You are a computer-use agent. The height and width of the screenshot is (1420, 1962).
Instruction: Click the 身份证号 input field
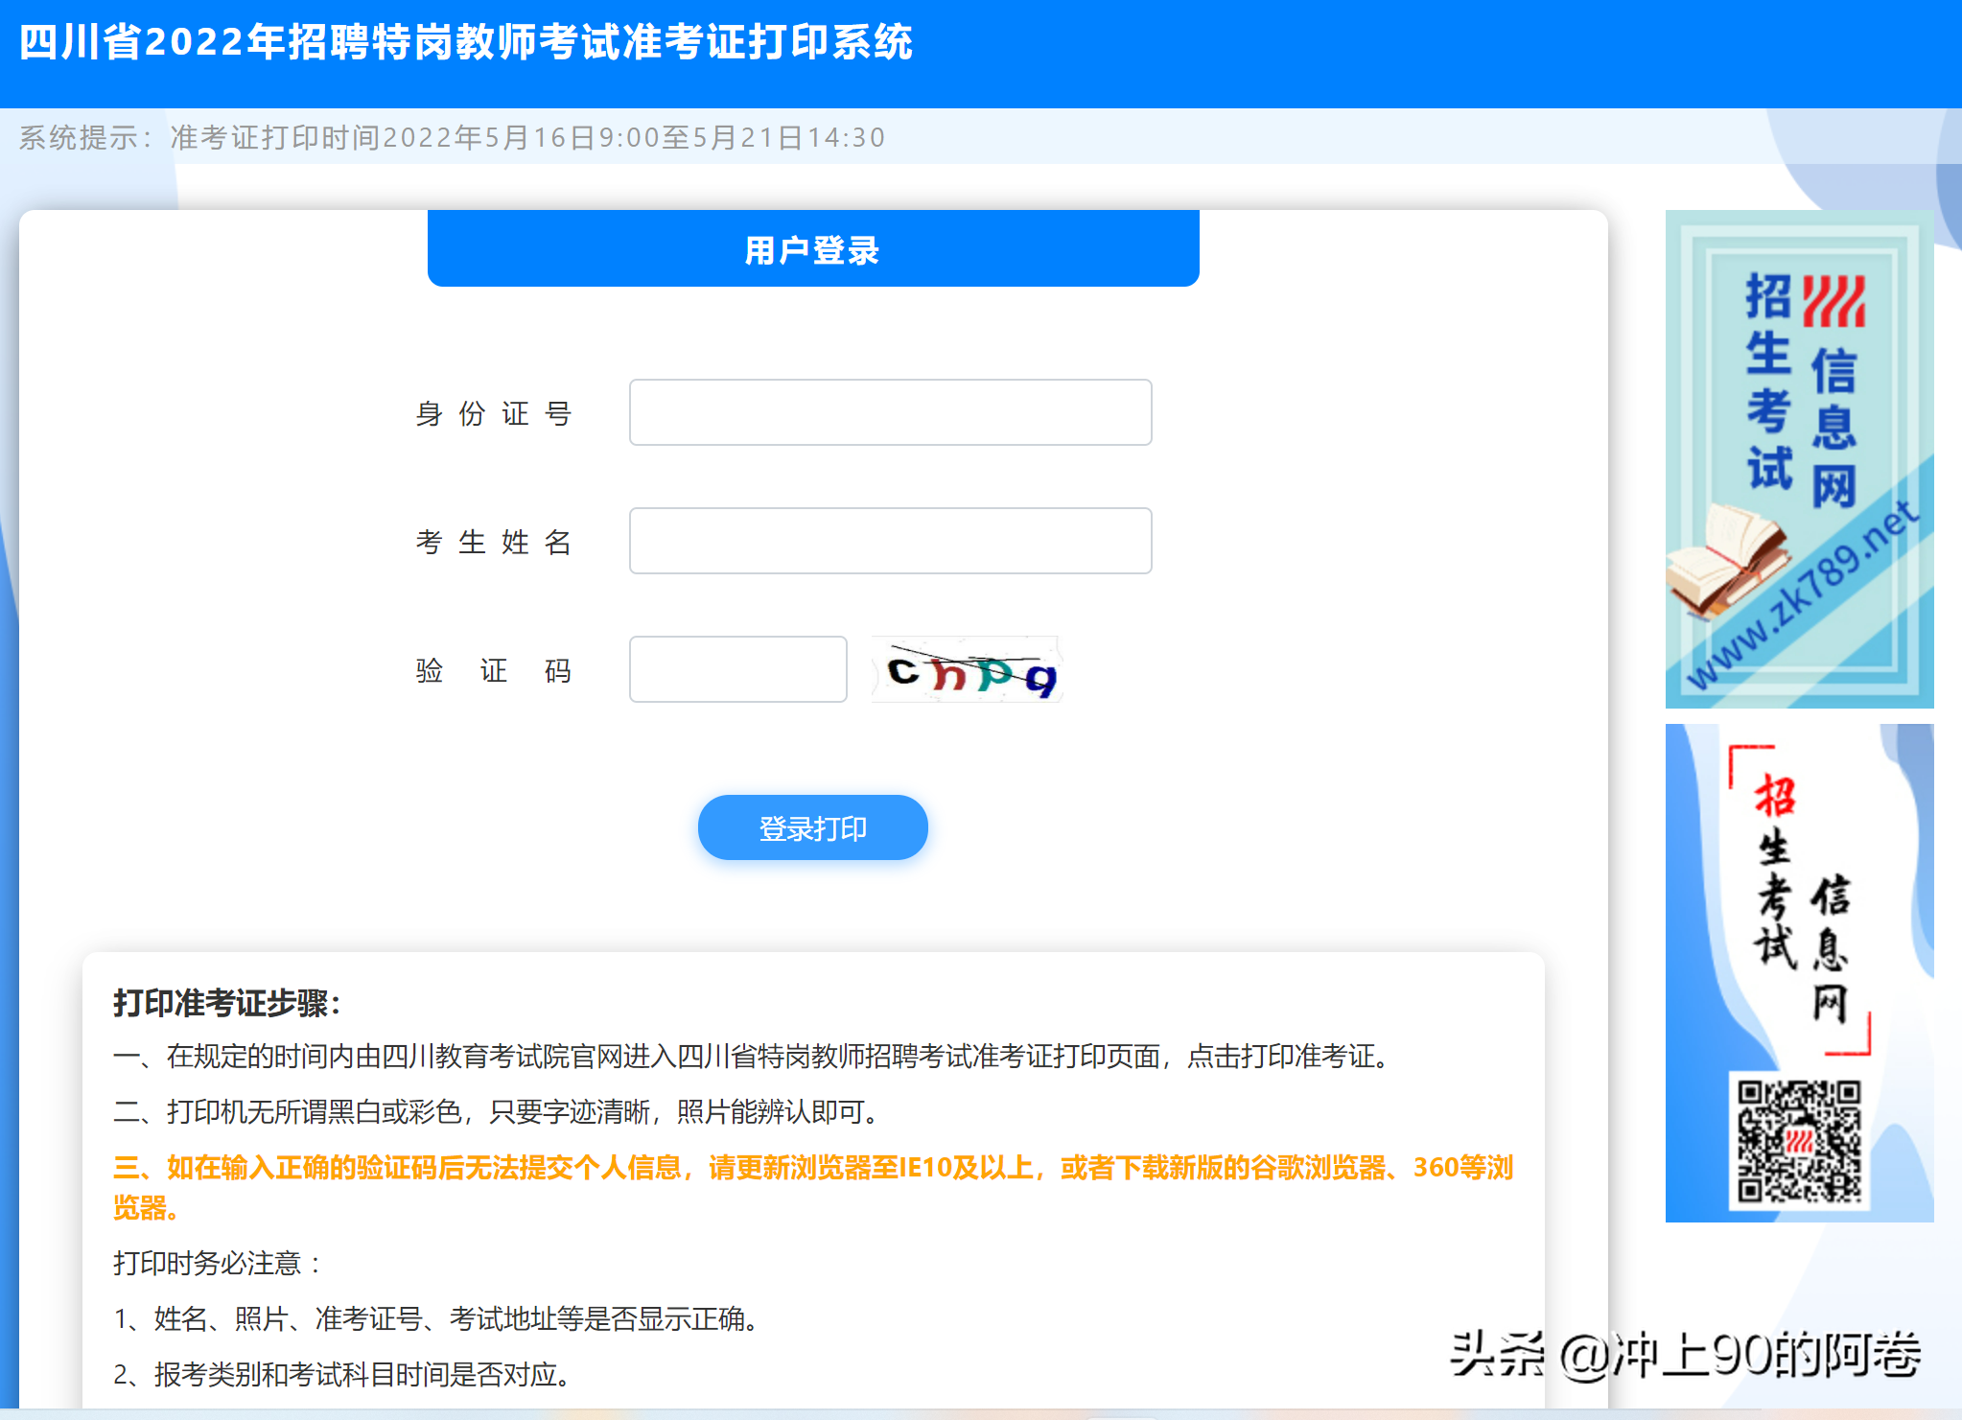pyautogui.click(x=890, y=412)
